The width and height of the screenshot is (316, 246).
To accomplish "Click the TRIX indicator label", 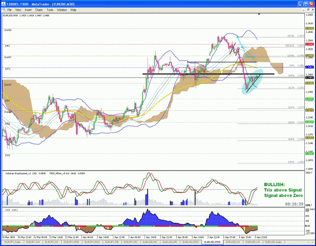I will click(x=67, y=173).
